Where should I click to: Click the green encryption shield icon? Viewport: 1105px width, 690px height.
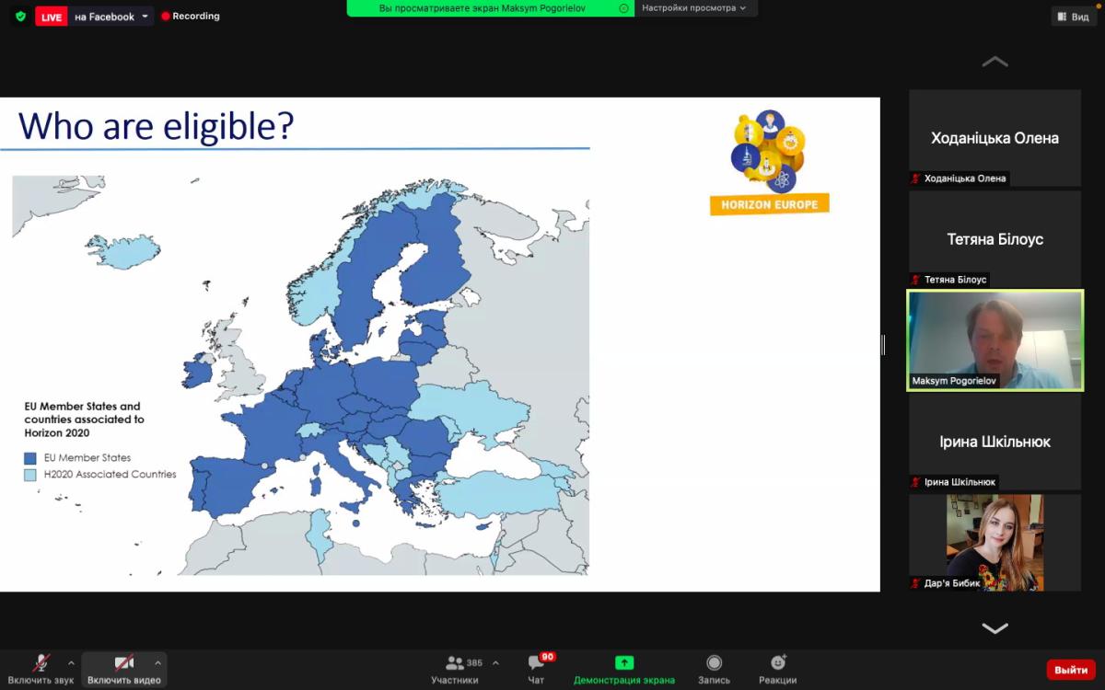pyautogui.click(x=20, y=17)
